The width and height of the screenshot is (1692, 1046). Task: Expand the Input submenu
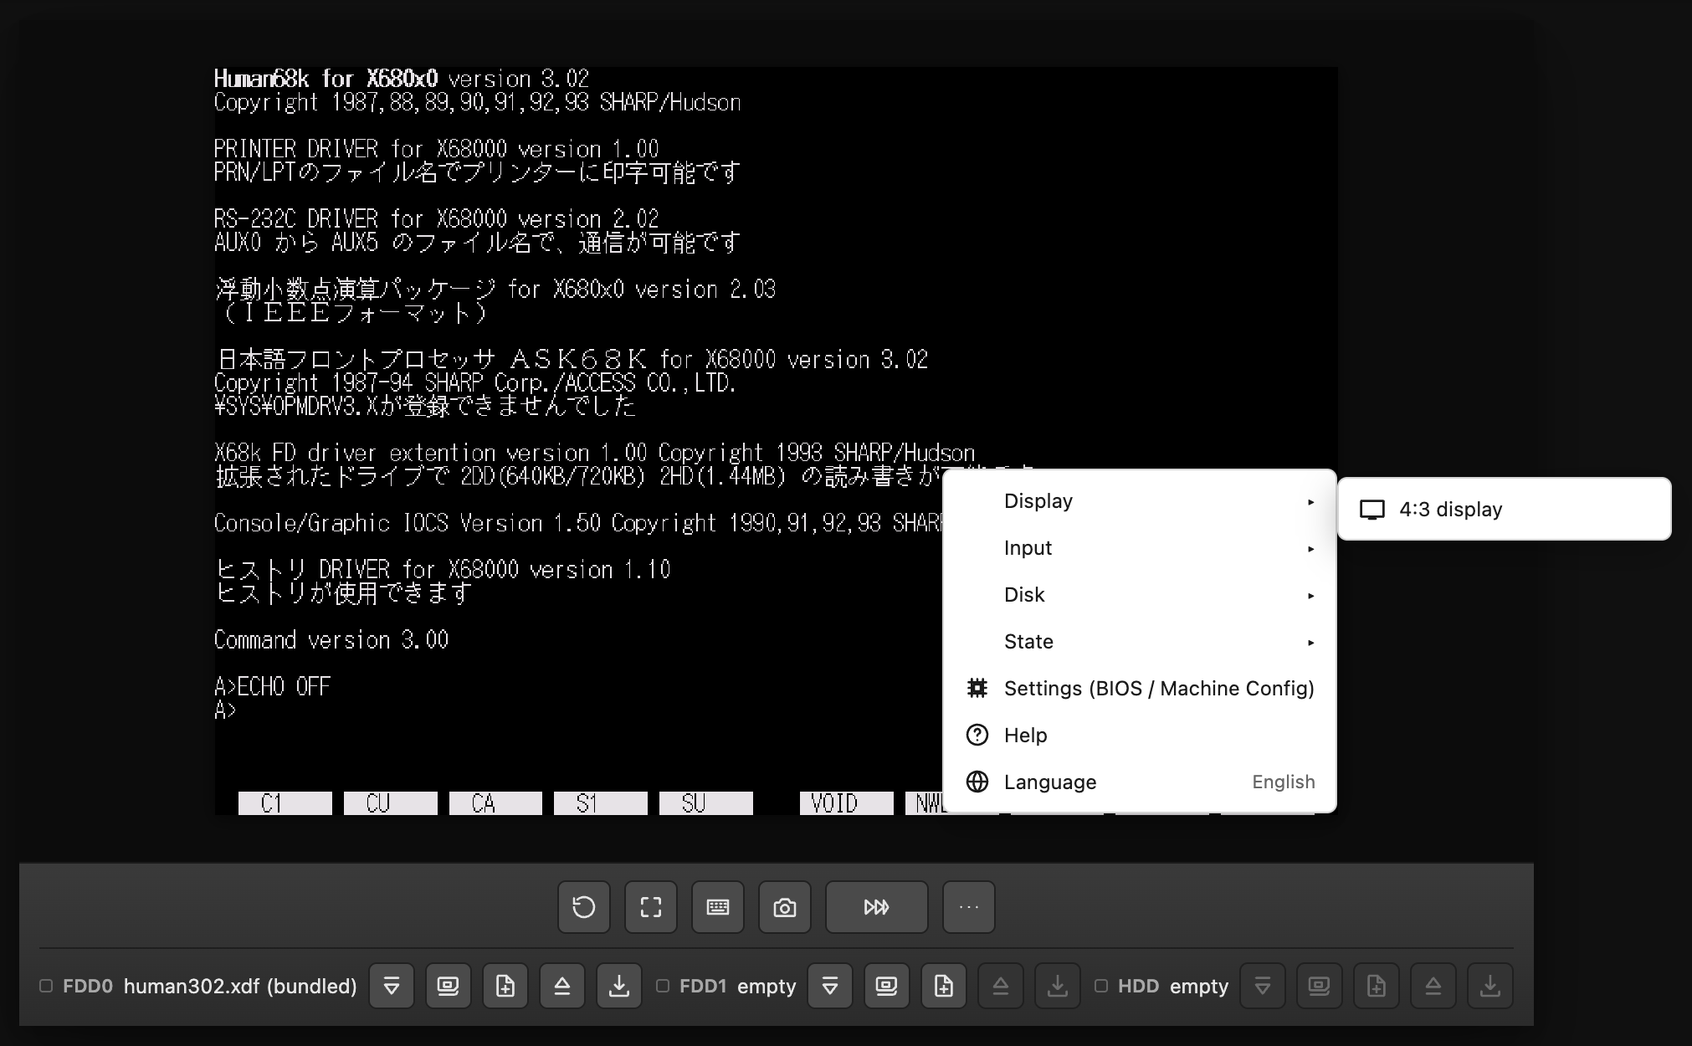(1140, 548)
